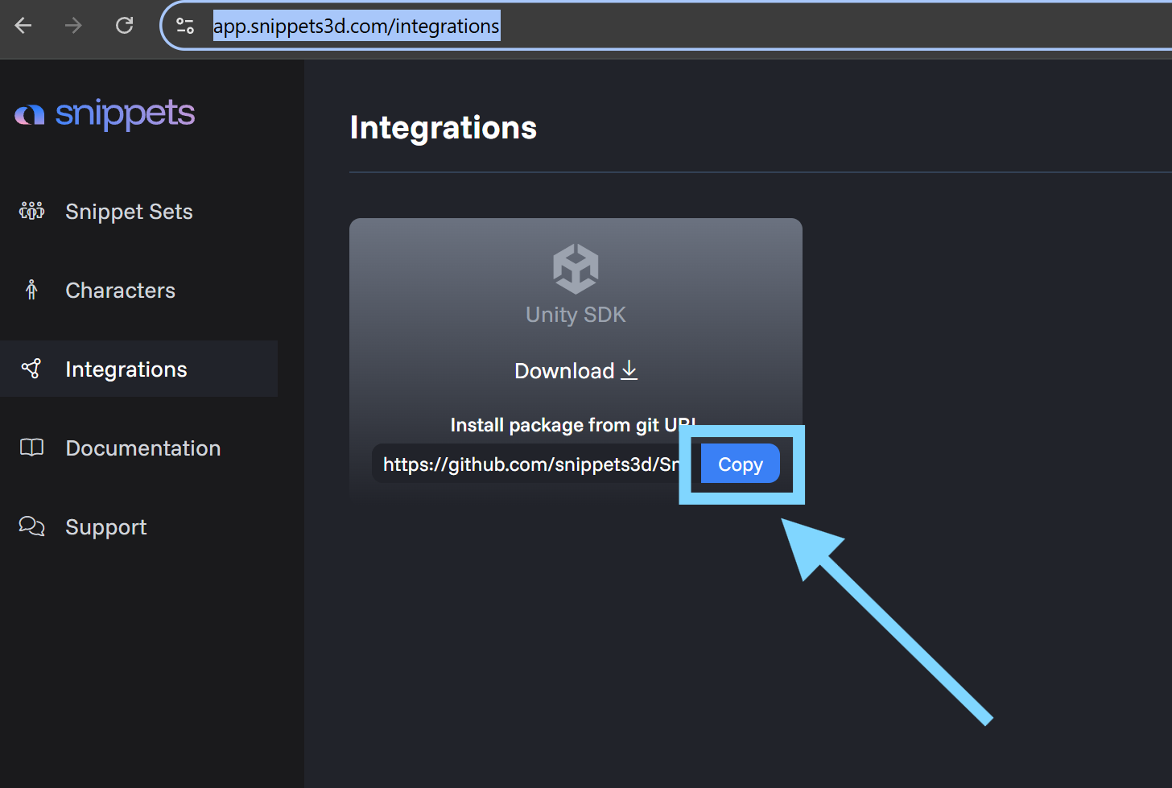This screenshot has height=788, width=1172.
Task: Reload the page with the refresh icon
Action: (x=124, y=26)
